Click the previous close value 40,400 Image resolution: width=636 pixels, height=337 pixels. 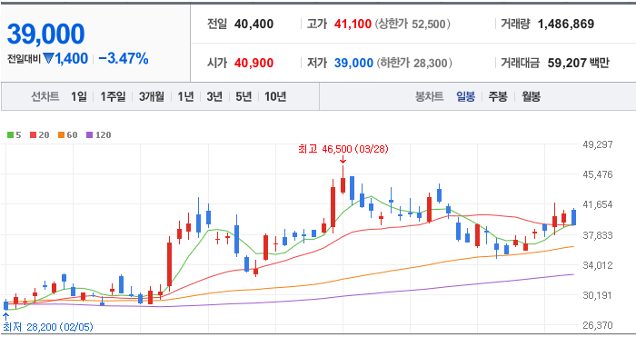pyautogui.click(x=253, y=24)
